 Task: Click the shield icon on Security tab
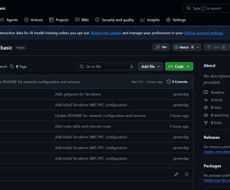point(97,20)
